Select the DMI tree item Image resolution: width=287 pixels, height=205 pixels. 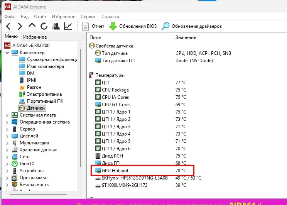pyautogui.click(x=27, y=73)
